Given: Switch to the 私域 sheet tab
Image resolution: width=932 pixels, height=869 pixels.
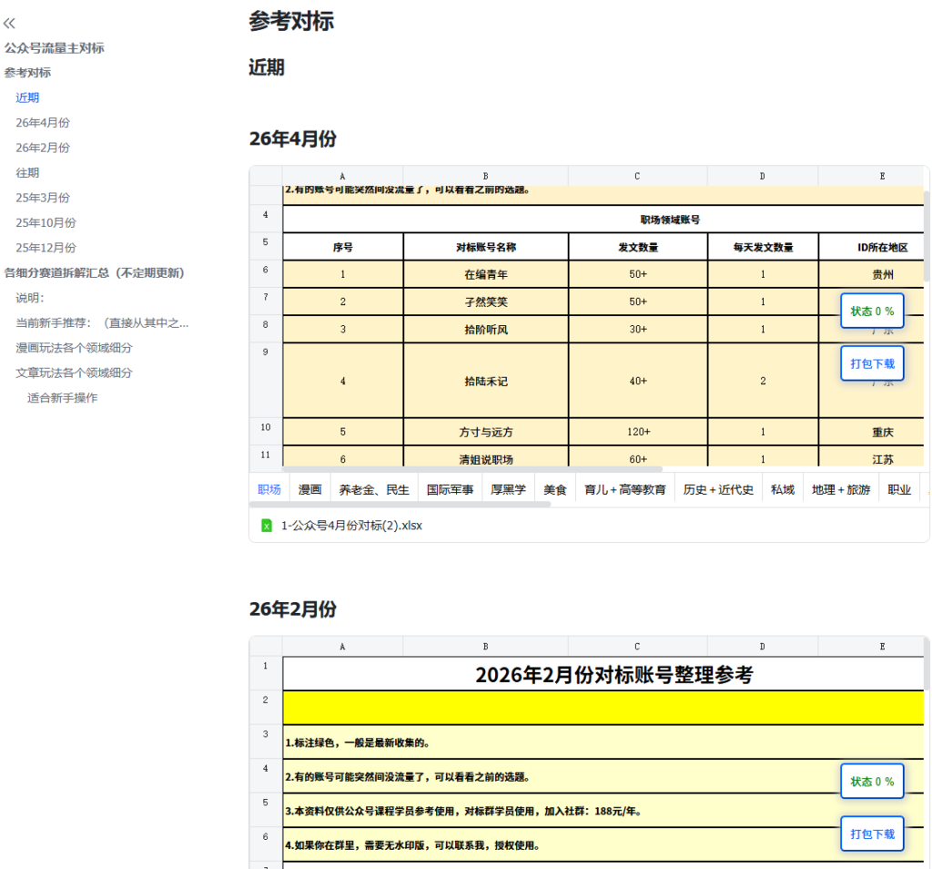Looking at the screenshot, I should pyautogui.click(x=782, y=489).
